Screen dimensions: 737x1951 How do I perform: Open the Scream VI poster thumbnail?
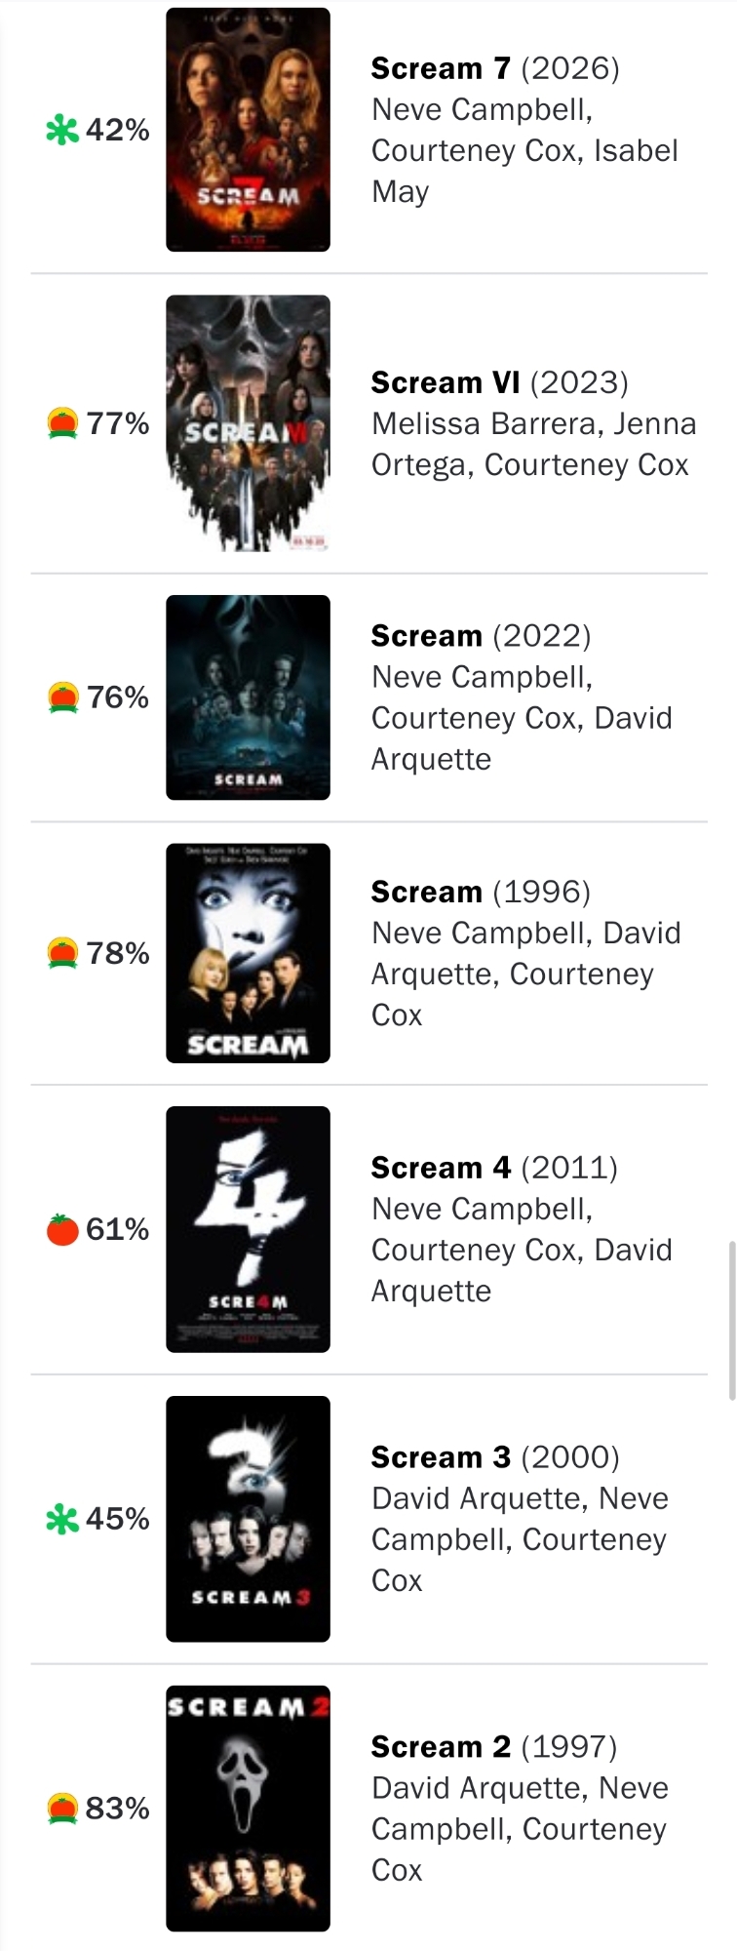248,423
